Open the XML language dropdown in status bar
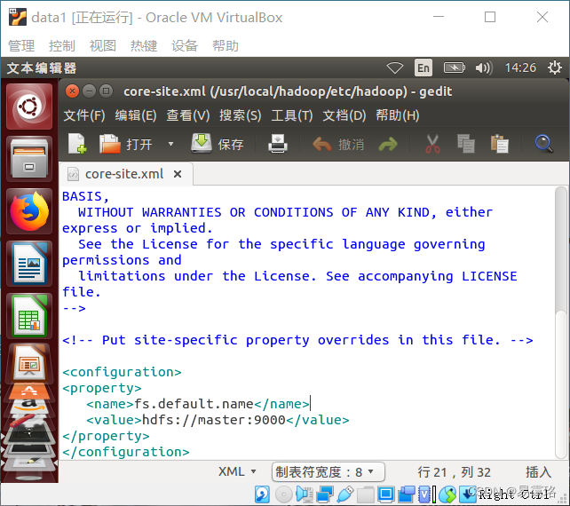This screenshot has width=570, height=506. point(237,472)
